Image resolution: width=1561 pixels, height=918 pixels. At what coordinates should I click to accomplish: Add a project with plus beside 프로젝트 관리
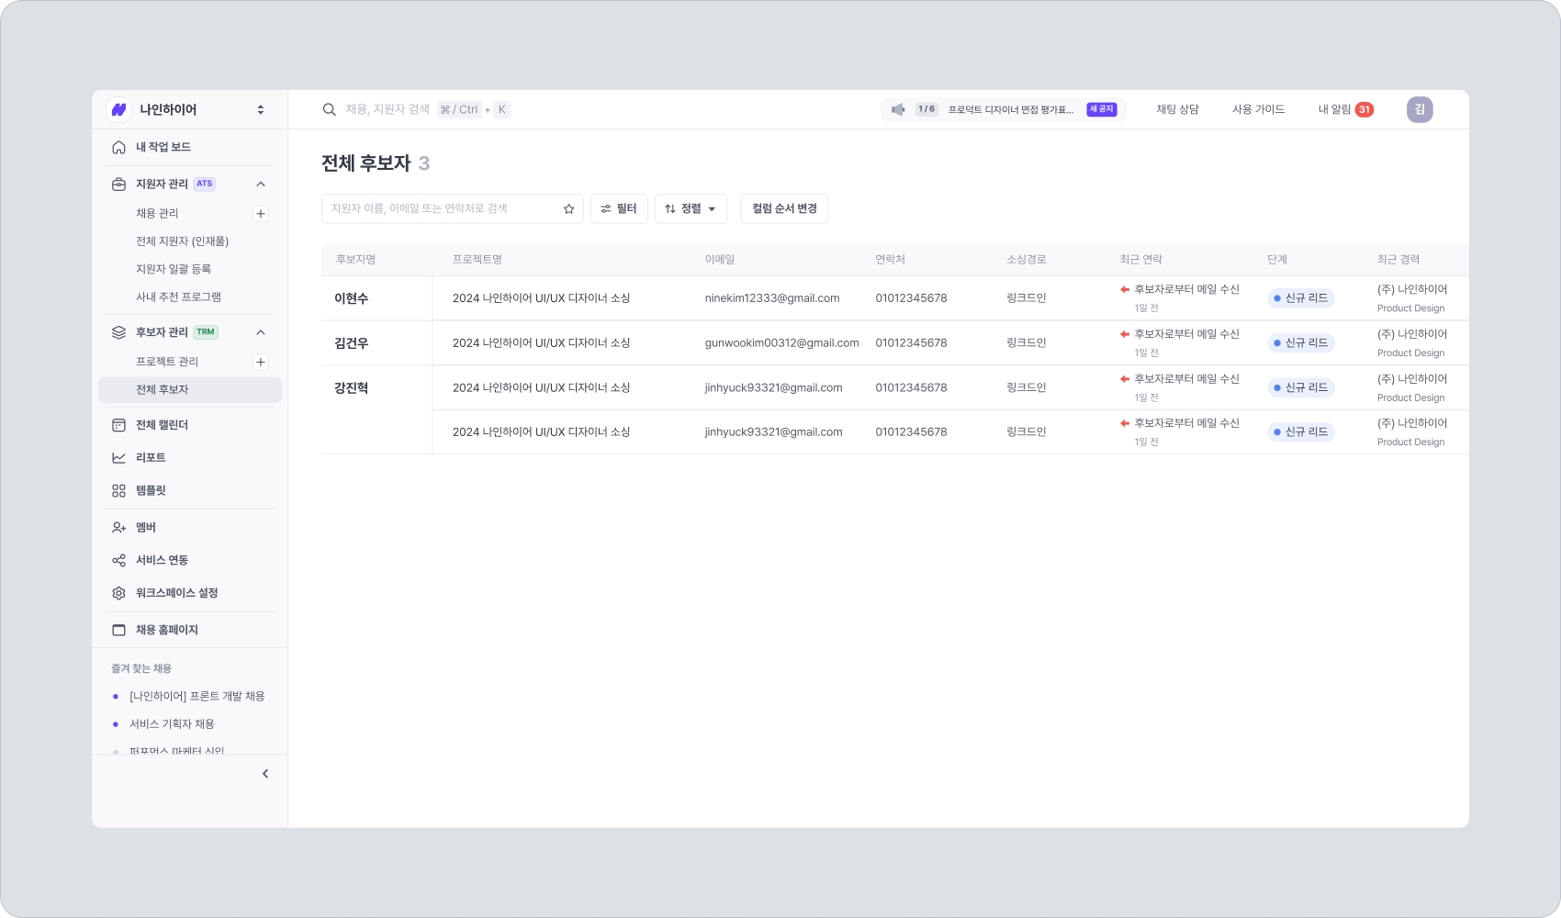click(x=261, y=362)
